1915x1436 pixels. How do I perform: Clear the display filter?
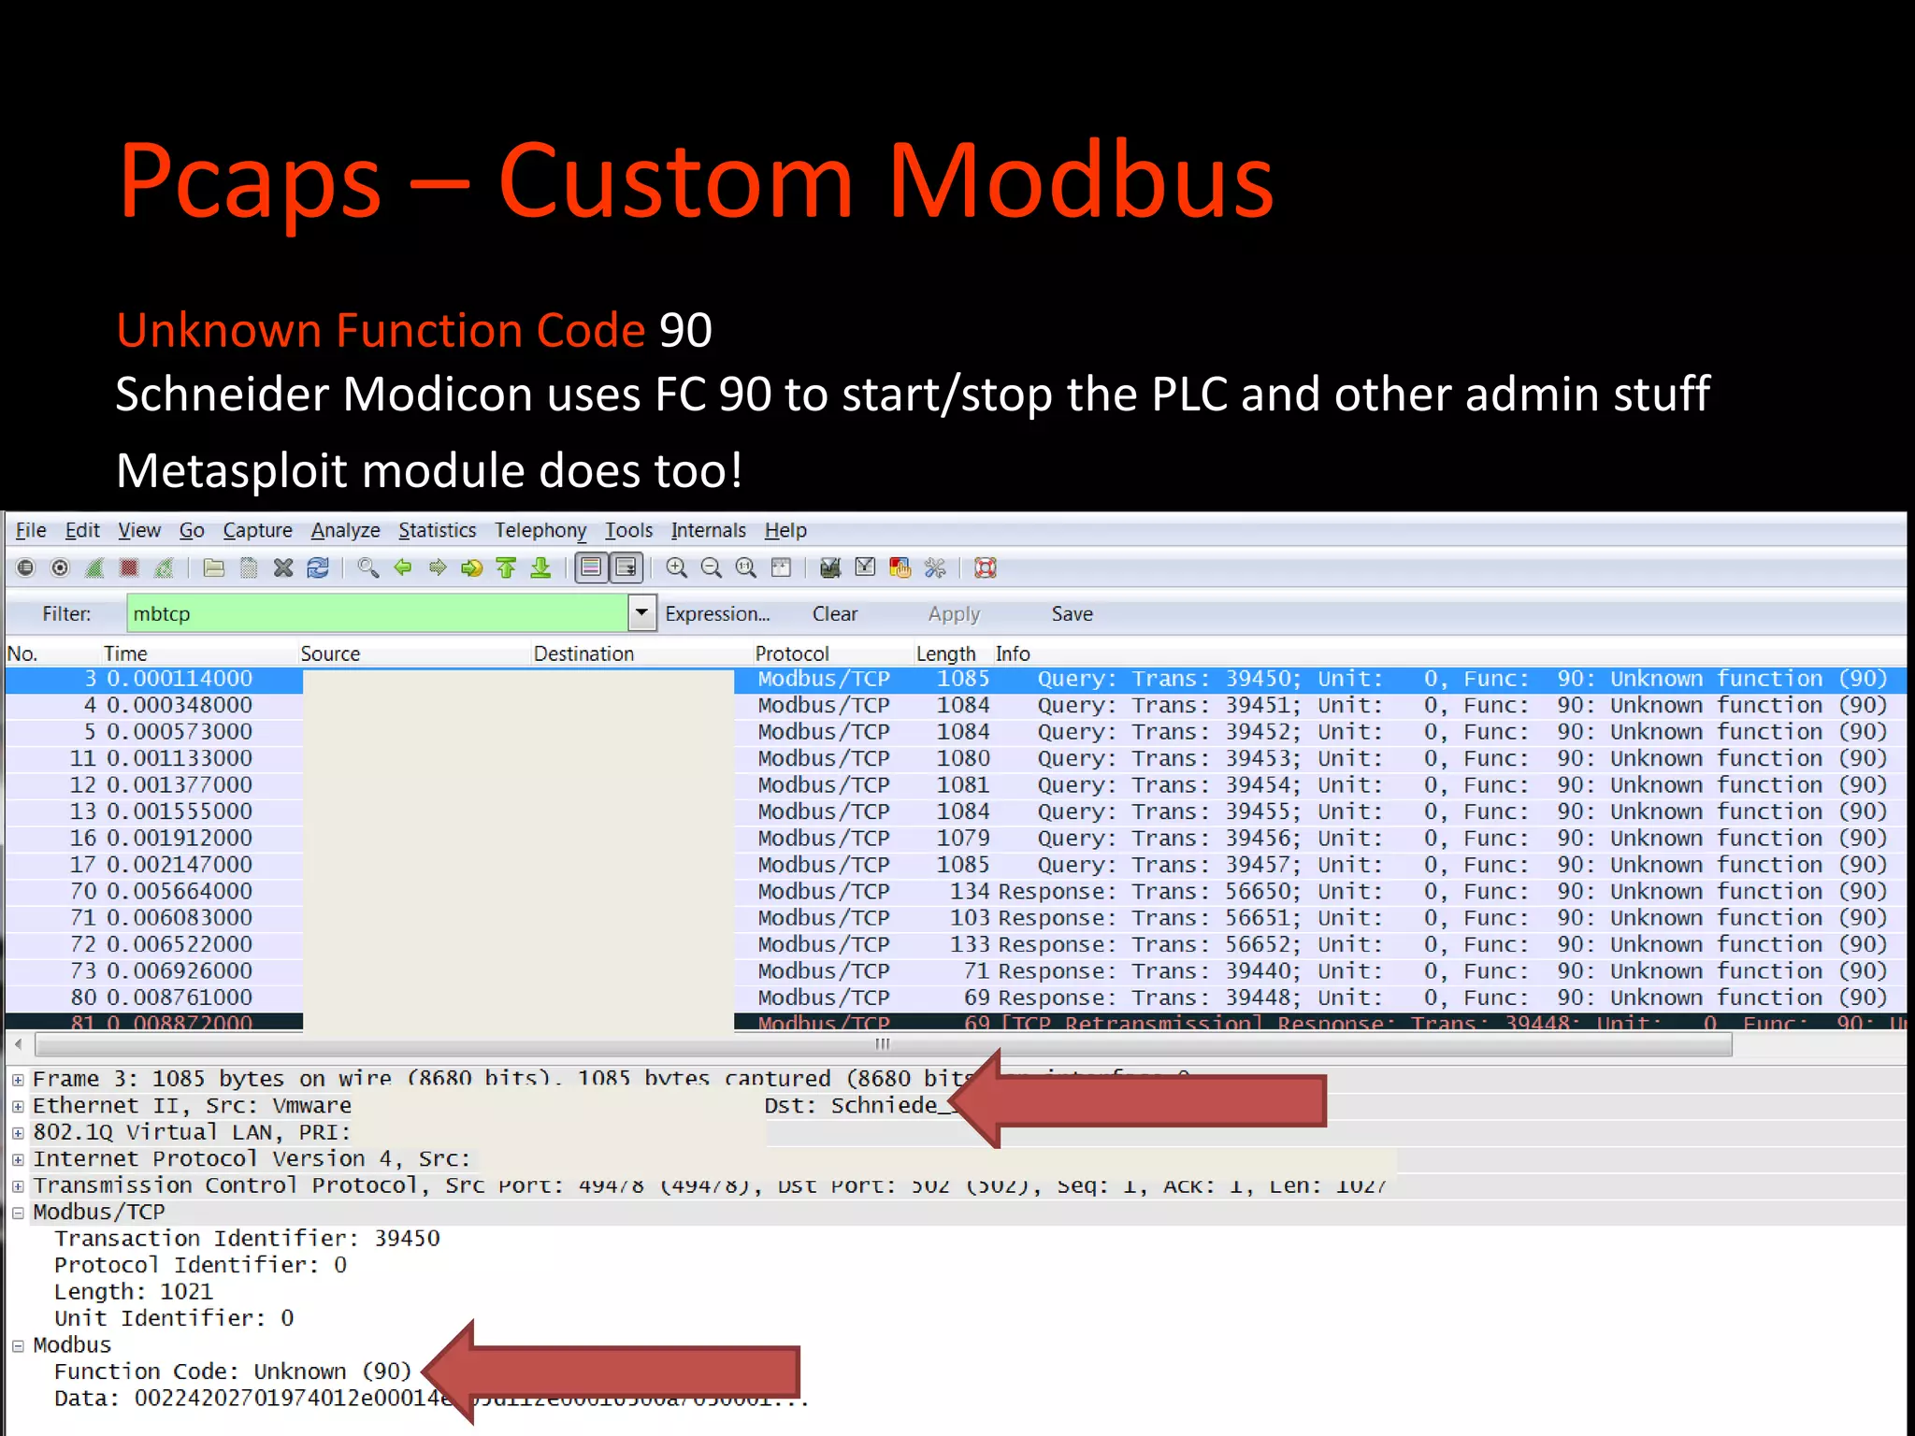[834, 614]
